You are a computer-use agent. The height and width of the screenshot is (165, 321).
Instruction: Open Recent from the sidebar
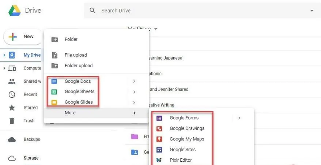[x=30, y=94]
